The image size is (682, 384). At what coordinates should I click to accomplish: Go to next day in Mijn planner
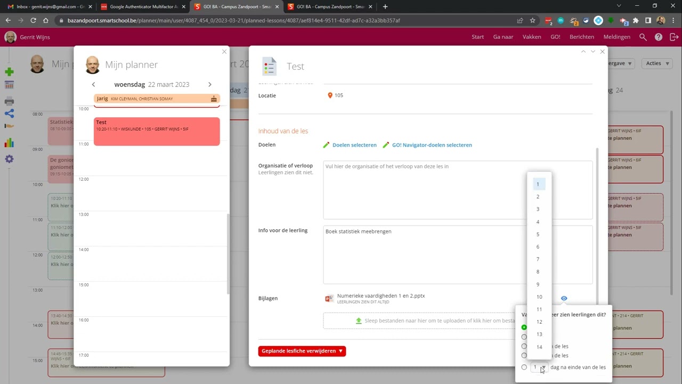click(x=209, y=84)
